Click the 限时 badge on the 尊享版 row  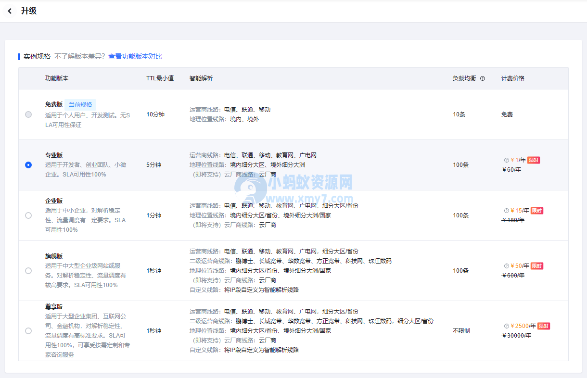pos(544,326)
